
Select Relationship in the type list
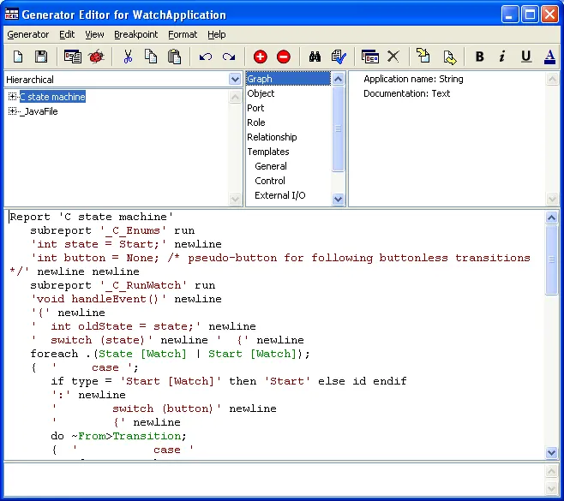[272, 137]
